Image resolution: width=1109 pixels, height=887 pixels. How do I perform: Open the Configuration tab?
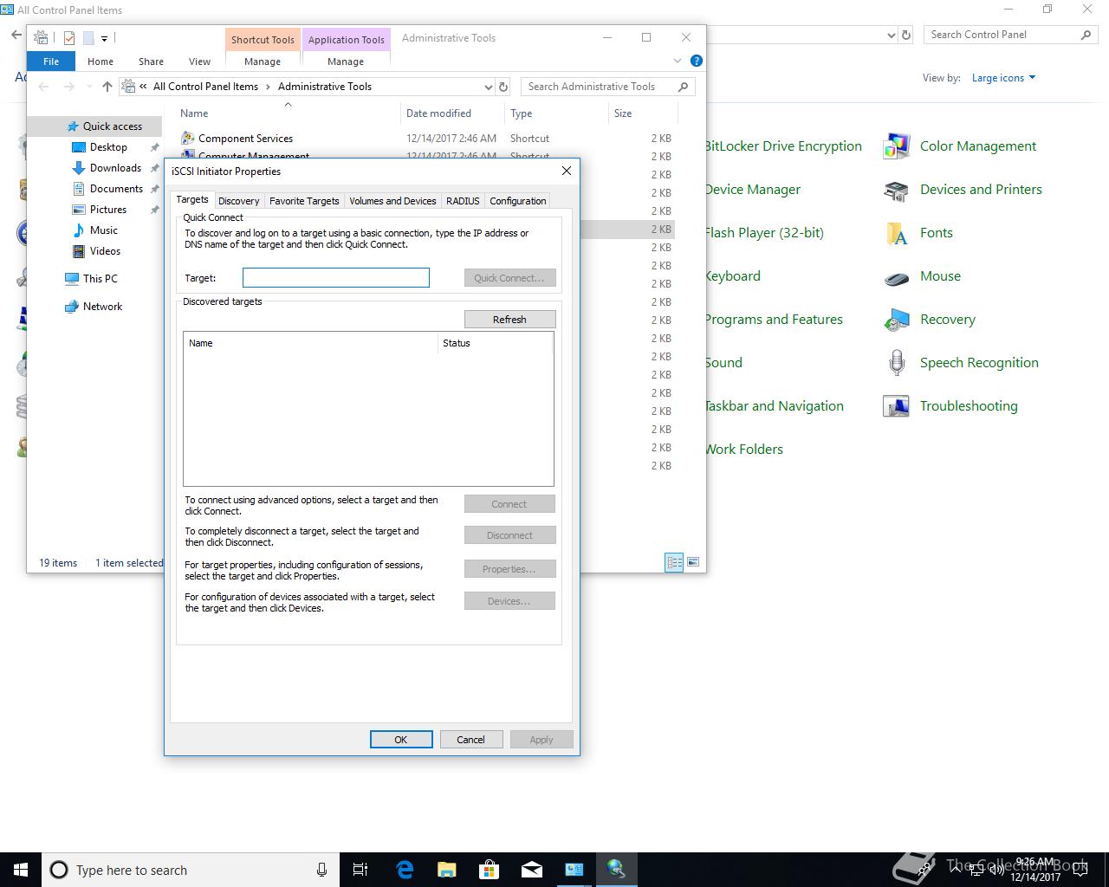click(x=518, y=201)
